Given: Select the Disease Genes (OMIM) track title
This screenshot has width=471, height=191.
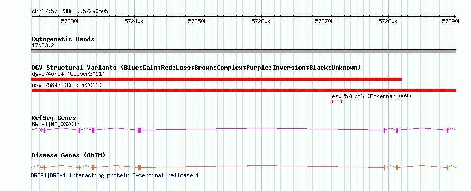Looking at the screenshot, I should click(x=68, y=155).
